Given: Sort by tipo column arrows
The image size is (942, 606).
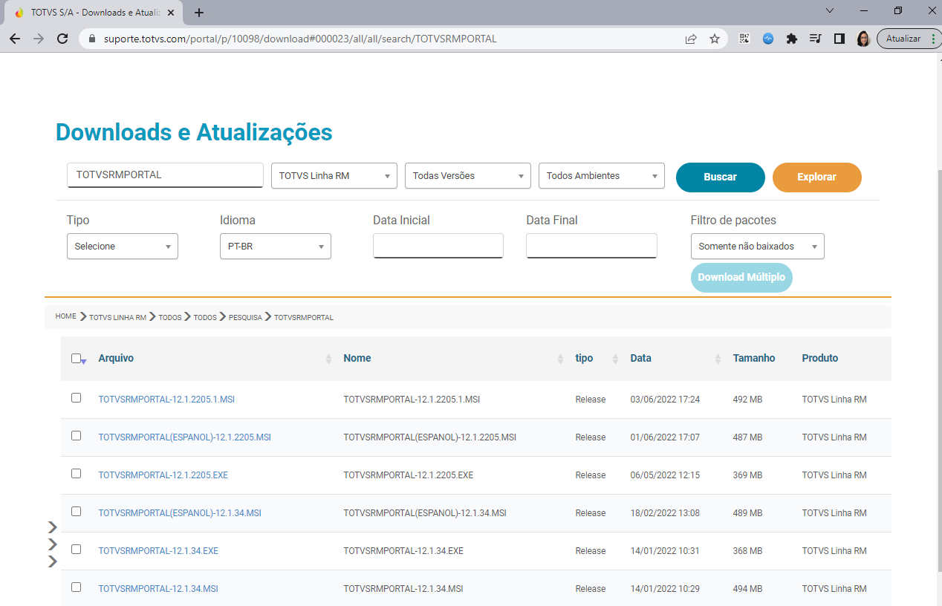Looking at the screenshot, I should coord(615,359).
